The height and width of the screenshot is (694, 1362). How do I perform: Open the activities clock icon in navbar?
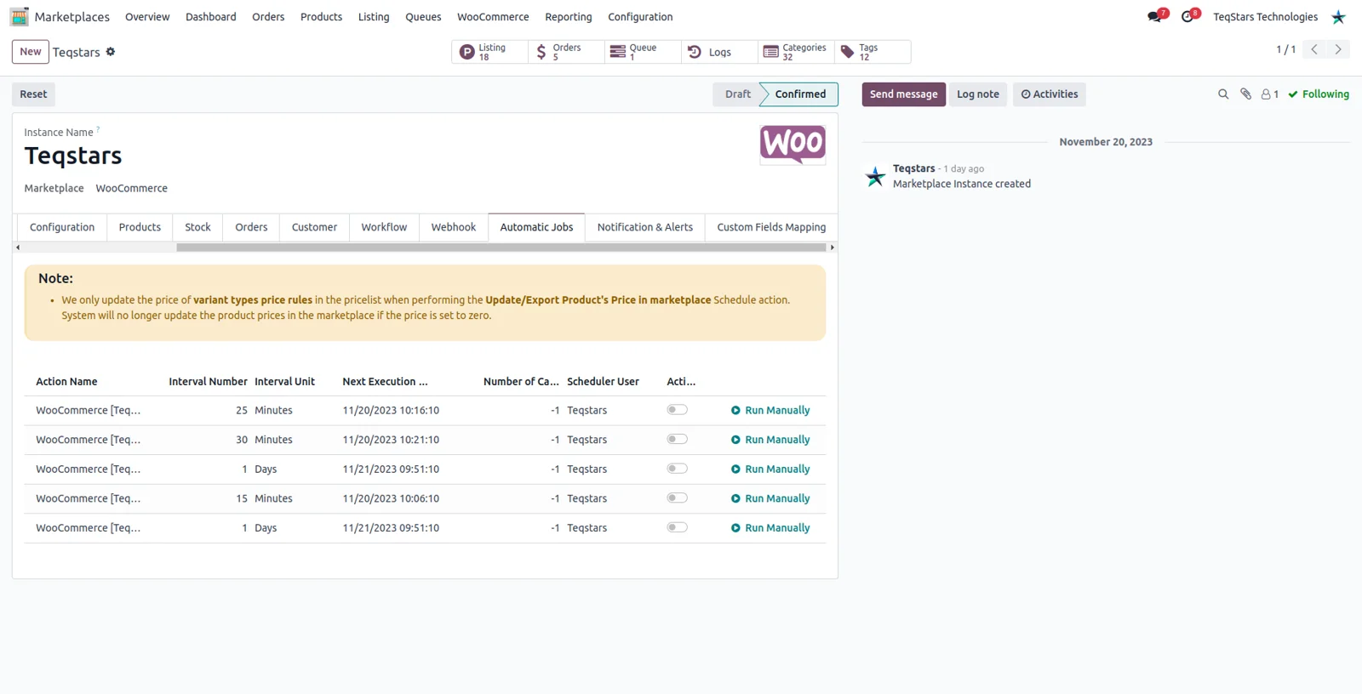coord(1189,16)
